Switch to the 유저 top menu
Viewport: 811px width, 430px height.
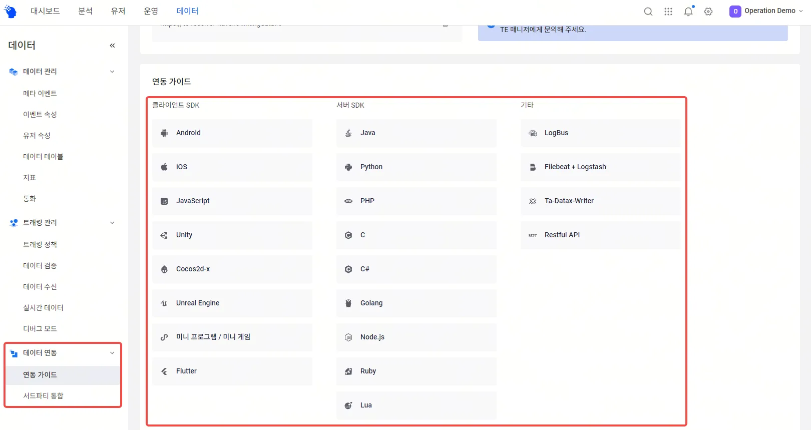(x=118, y=11)
